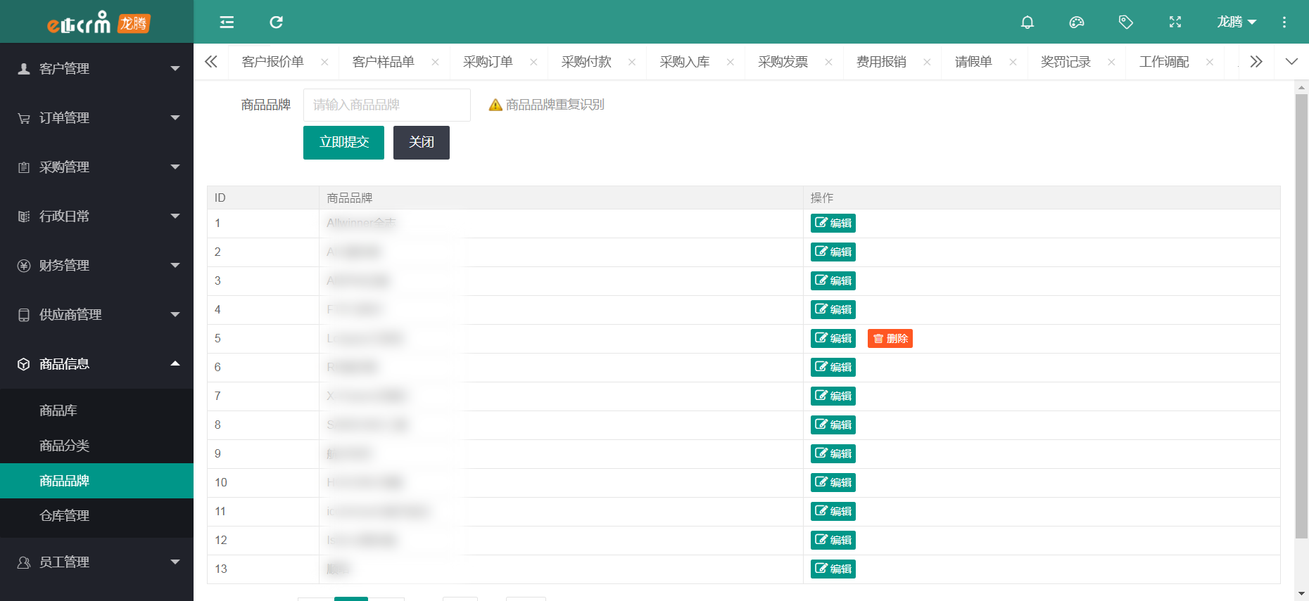Open the vertical three-dot more menu

(x=1284, y=22)
